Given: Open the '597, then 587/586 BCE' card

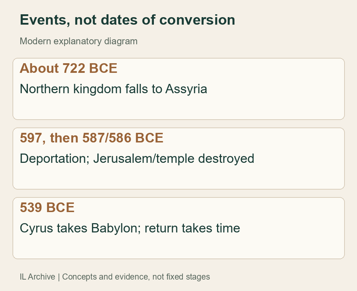Looking at the screenshot, I should point(178,159).
